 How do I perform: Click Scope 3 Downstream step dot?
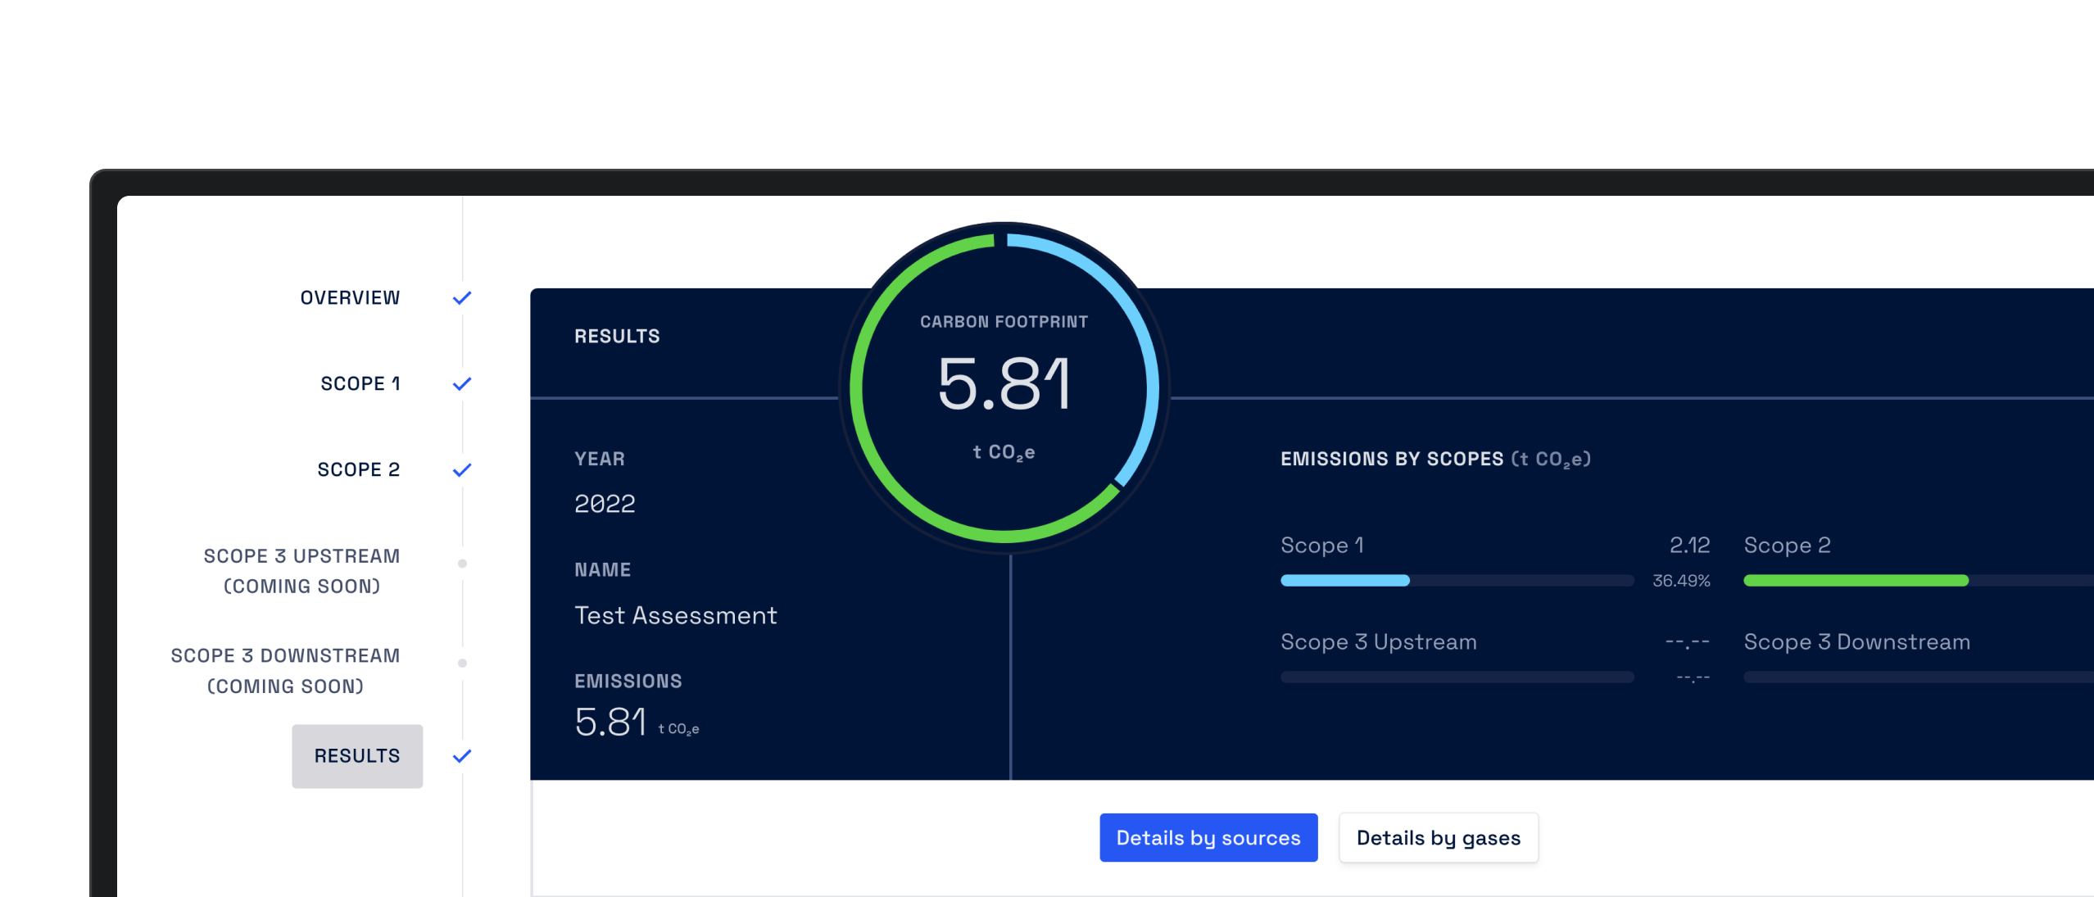(x=462, y=663)
